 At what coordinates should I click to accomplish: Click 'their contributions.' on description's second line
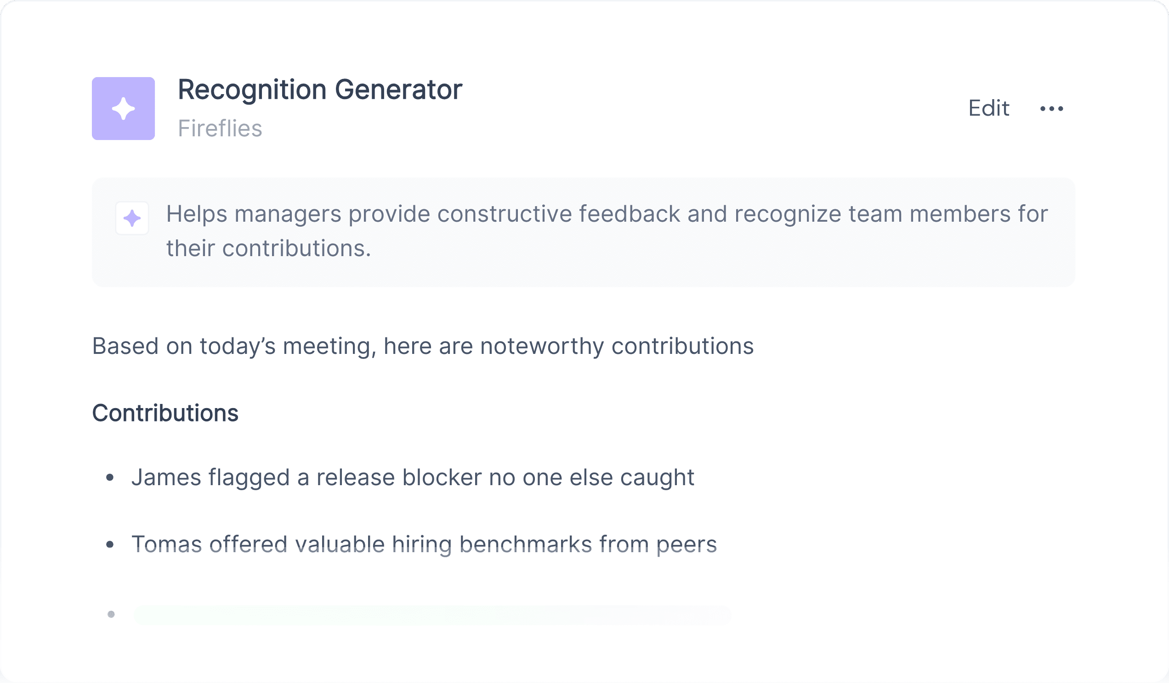[x=269, y=248]
